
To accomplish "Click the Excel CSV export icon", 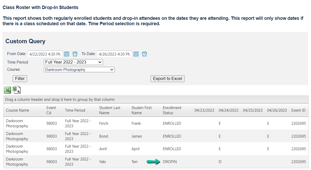I will coord(17,90).
